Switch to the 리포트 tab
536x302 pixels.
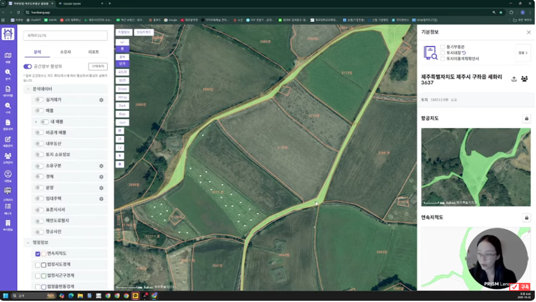(x=94, y=52)
